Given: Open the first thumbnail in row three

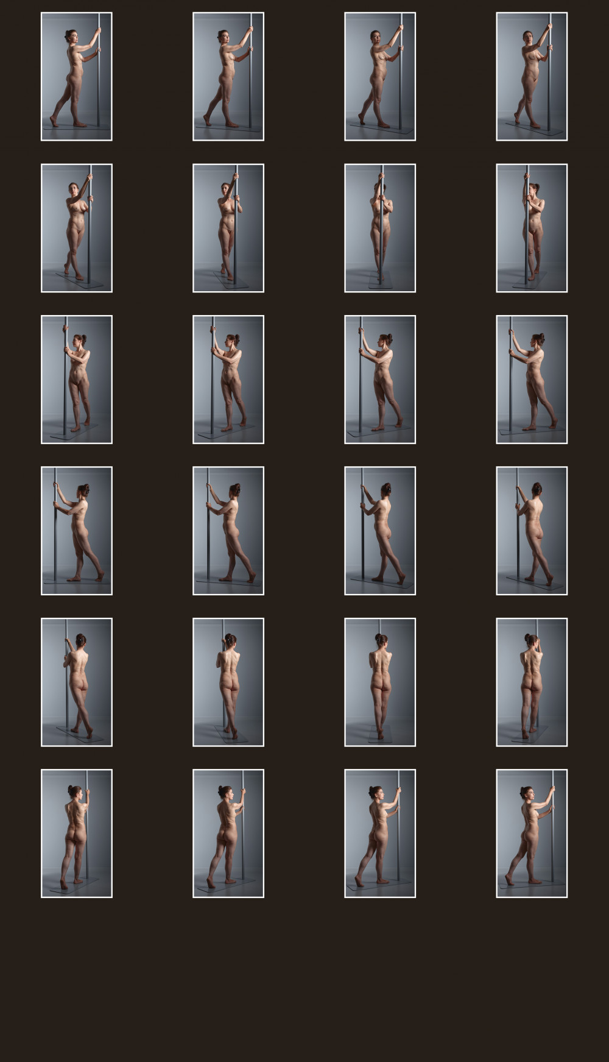Looking at the screenshot, I should [x=77, y=380].
